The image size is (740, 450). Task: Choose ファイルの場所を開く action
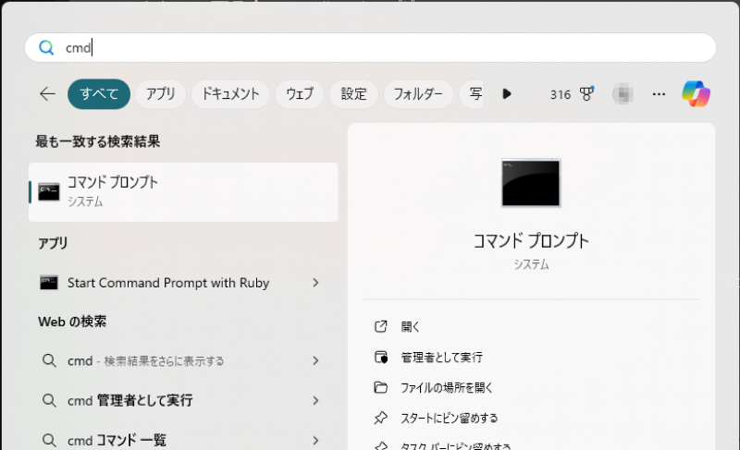[x=447, y=388]
